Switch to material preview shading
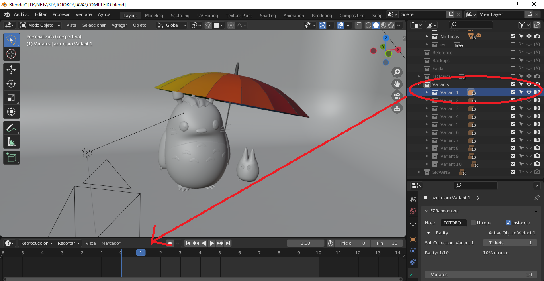544x281 pixels. point(384,25)
